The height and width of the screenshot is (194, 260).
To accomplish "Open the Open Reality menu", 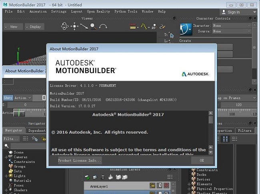I will pyautogui.click(x=98, y=12).
